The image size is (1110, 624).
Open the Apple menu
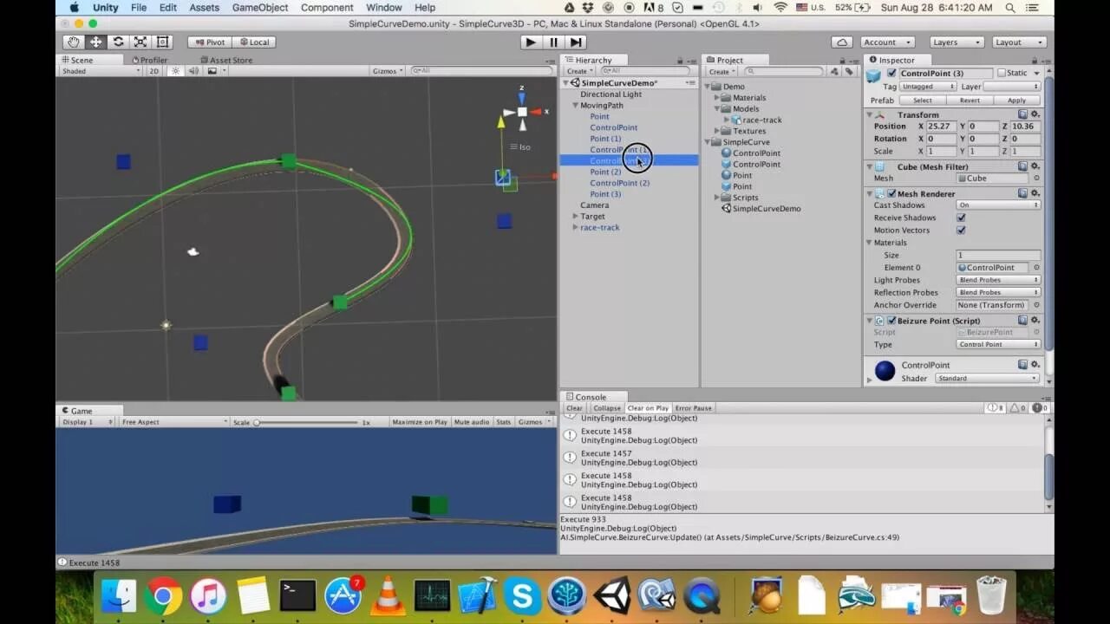(75, 8)
